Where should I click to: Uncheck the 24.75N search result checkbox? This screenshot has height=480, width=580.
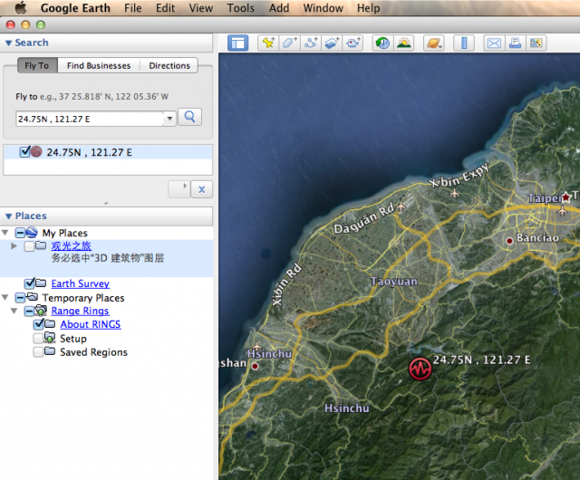(24, 151)
